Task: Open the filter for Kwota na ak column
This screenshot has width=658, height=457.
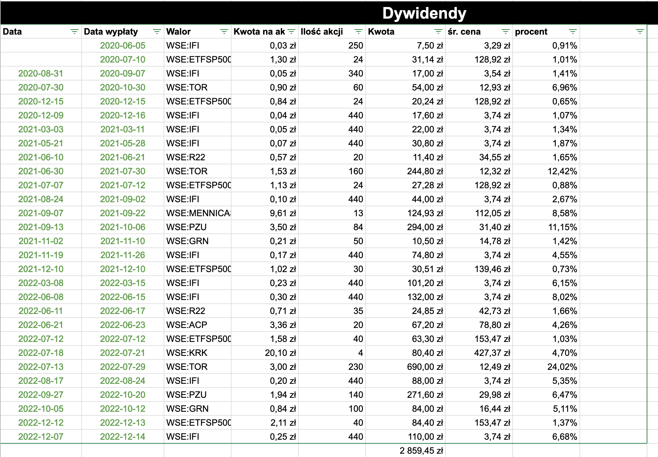Action: click(x=291, y=32)
